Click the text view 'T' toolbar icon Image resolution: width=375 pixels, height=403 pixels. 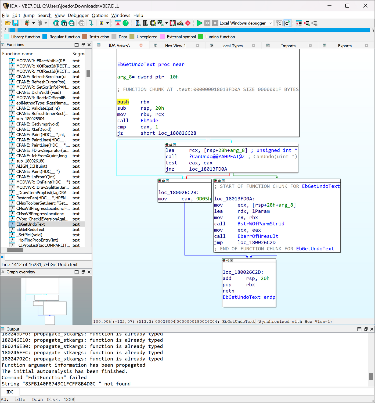pos(64,23)
